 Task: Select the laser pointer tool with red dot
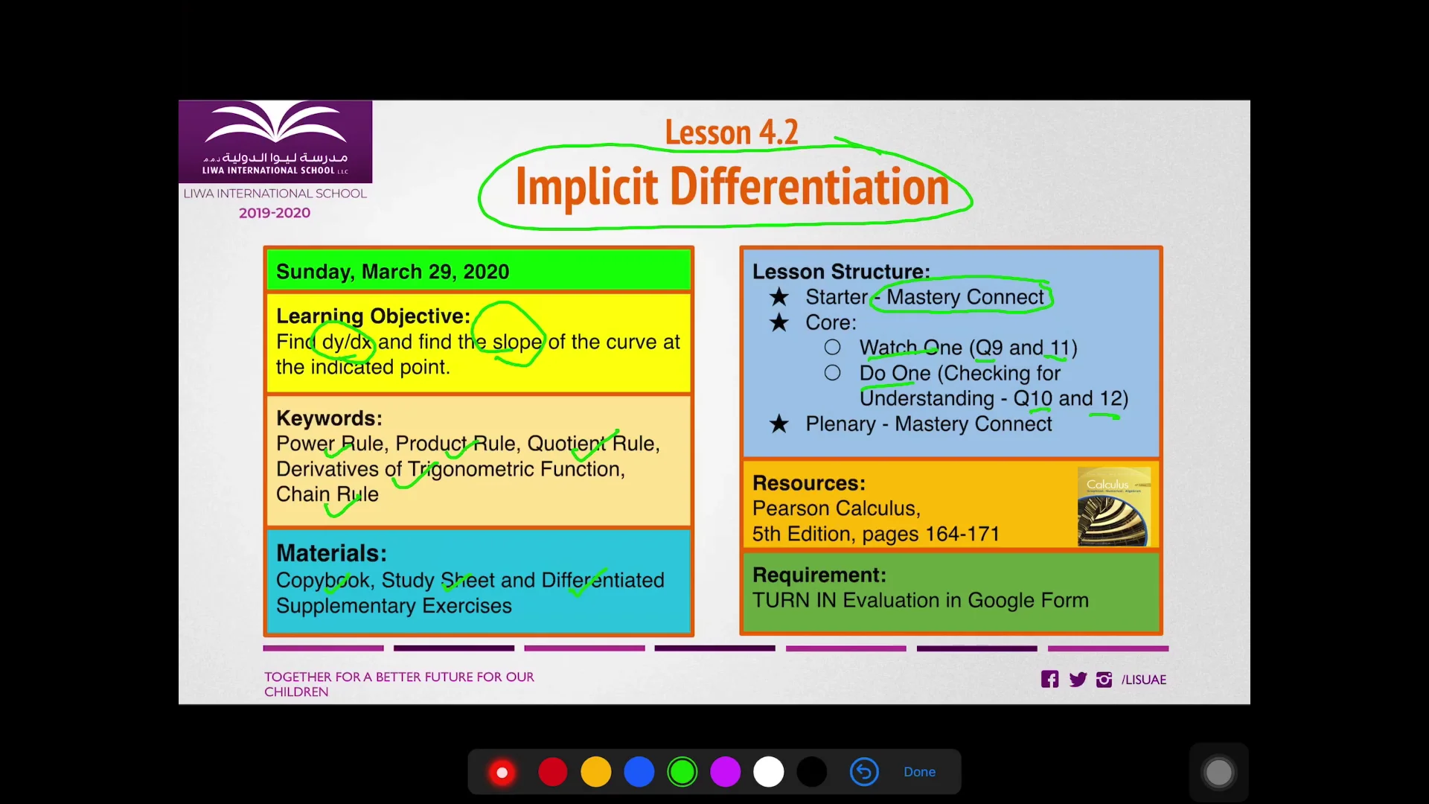pyautogui.click(x=502, y=773)
